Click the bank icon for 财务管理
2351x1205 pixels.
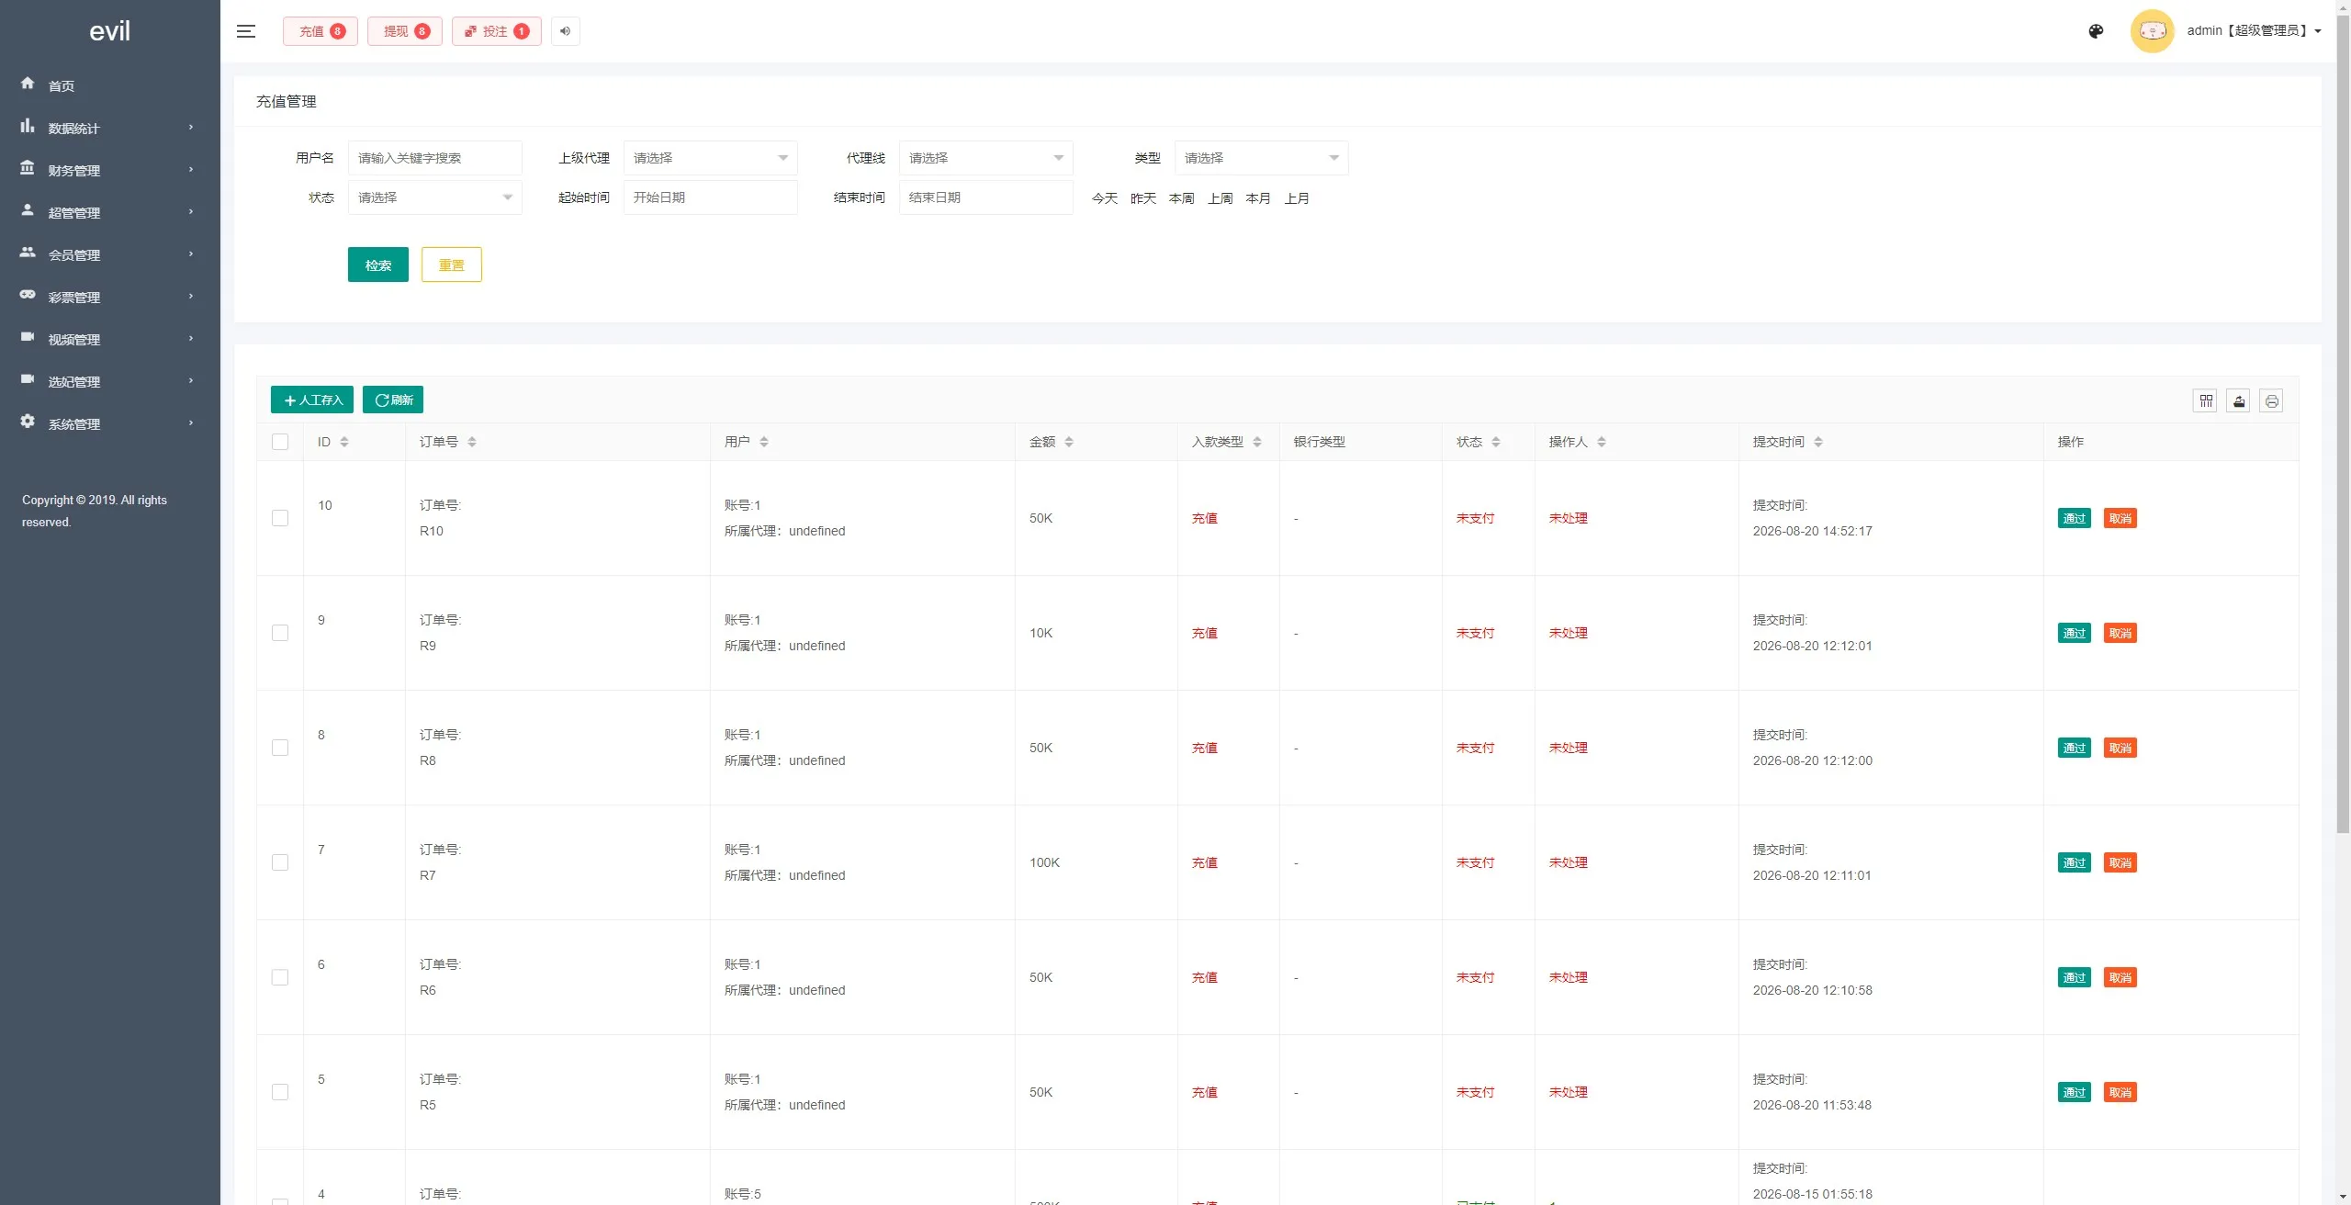[x=28, y=168]
